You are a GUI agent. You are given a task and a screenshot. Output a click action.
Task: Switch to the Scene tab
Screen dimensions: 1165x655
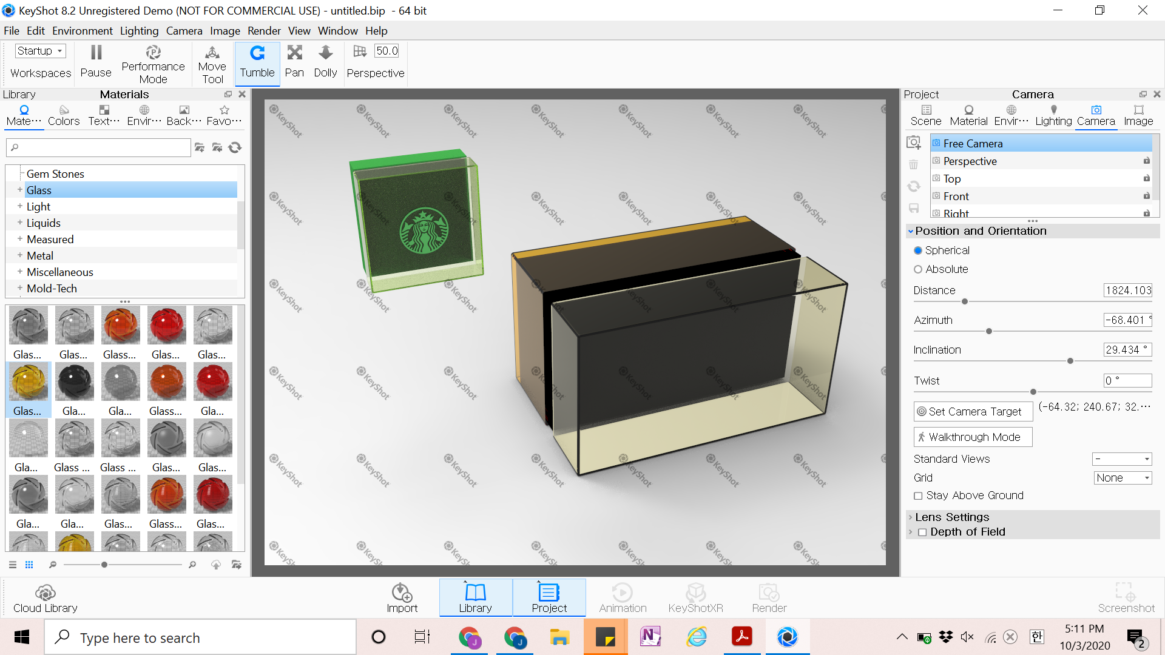pyautogui.click(x=926, y=115)
